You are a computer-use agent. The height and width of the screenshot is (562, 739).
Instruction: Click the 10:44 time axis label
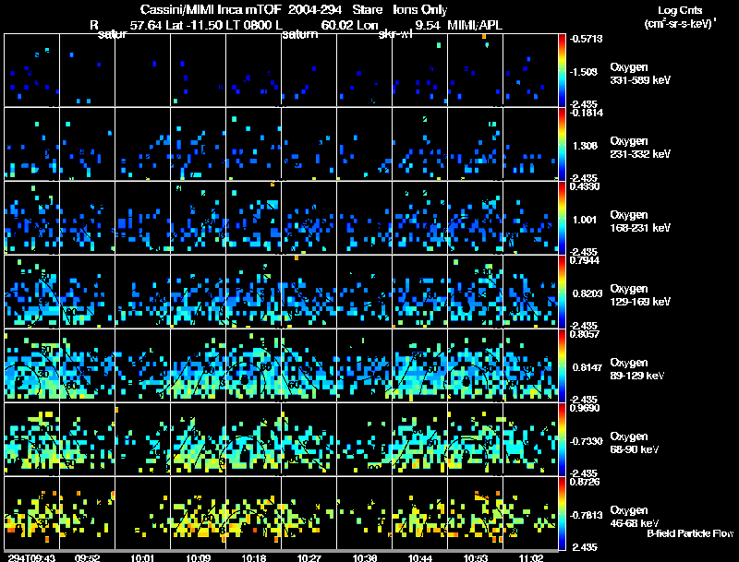pos(420,557)
